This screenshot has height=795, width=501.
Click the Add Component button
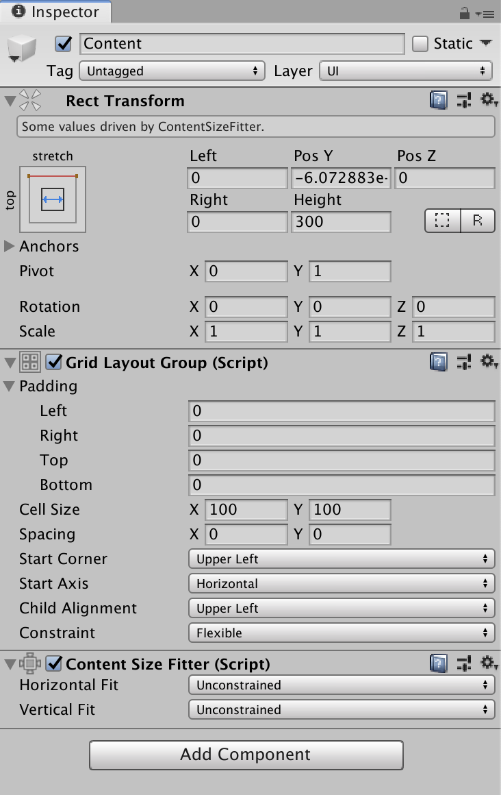pos(246,755)
